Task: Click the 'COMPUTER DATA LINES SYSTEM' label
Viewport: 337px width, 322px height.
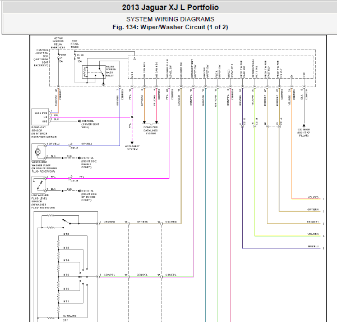Action: pyautogui.click(x=150, y=130)
